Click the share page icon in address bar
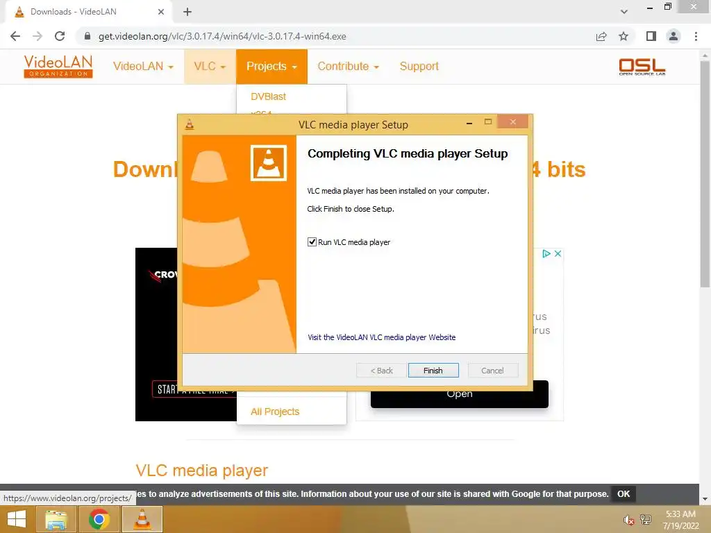This screenshot has height=533, width=711. click(601, 36)
